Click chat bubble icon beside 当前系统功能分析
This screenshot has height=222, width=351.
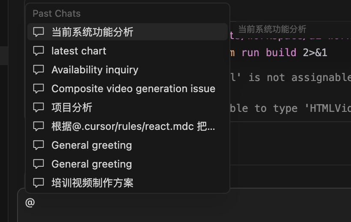39,32
